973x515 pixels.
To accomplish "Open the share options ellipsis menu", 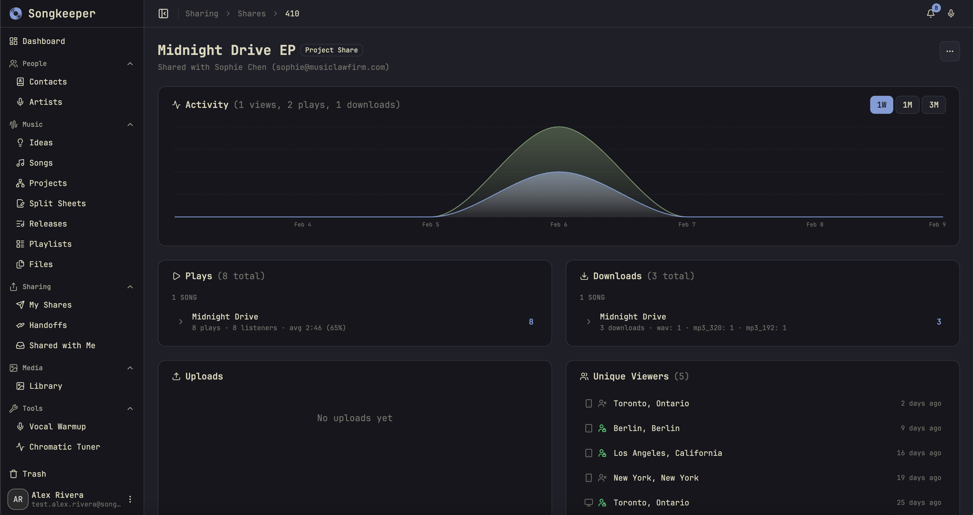I will click(950, 51).
